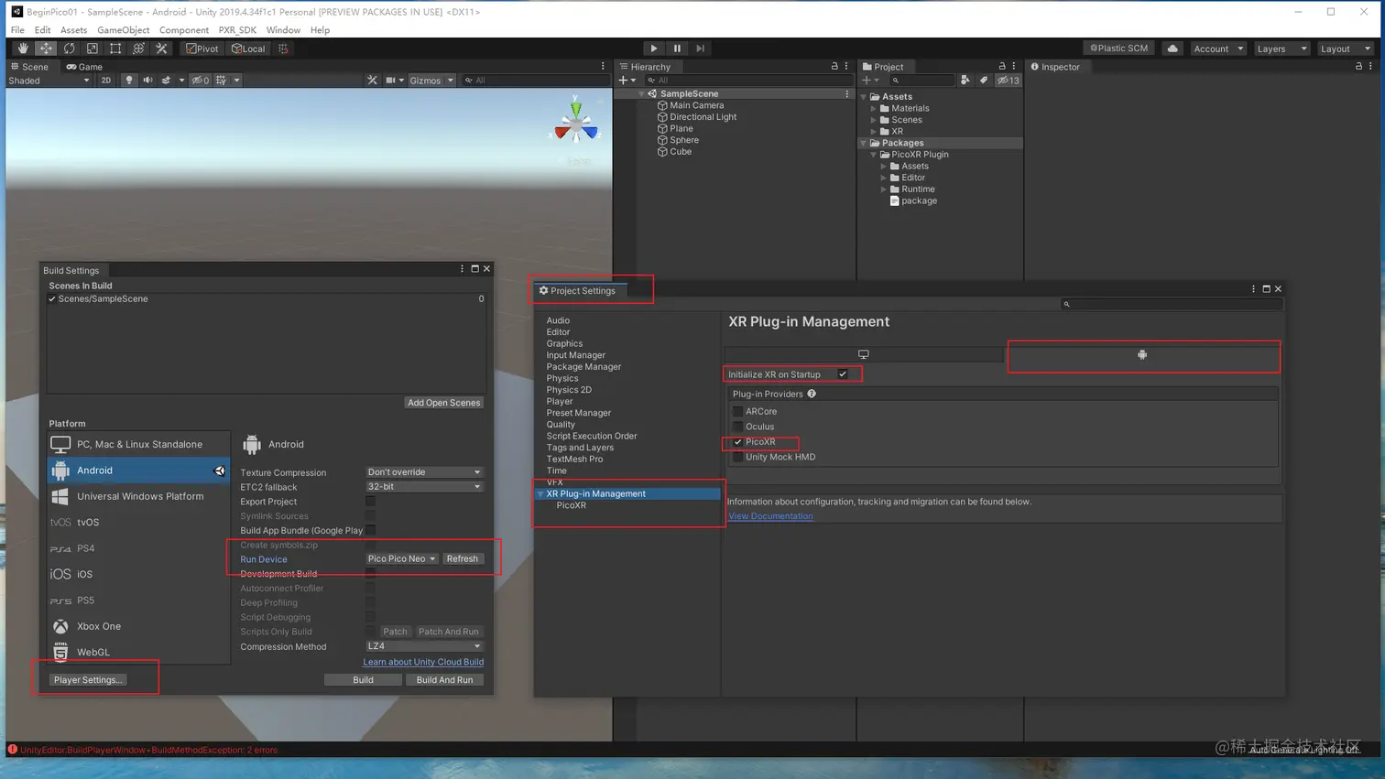Uncheck Scenes/SampleScene in Scenes In Build
Image resolution: width=1385 pixels, height=779 pixels.
52,299
